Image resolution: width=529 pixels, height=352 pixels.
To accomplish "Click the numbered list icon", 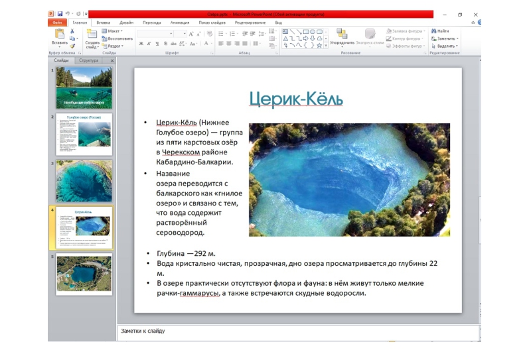I will point(233,34).
